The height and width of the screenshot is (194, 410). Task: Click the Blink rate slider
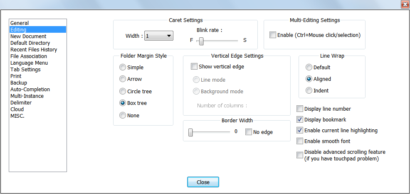point(201,41)
